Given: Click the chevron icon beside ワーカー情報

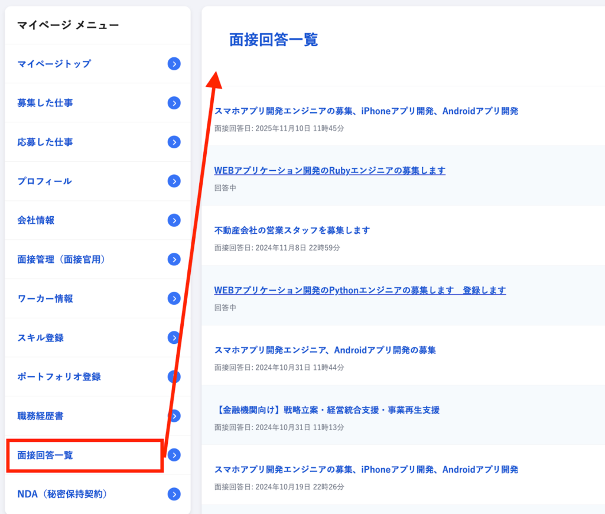Looking at the screenshot, I should [174, 298].
